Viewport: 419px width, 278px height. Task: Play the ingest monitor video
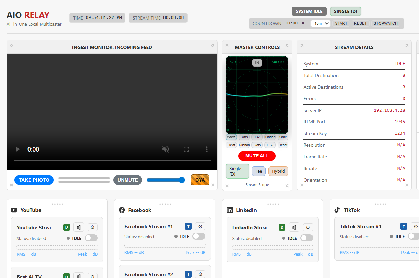point(18,149)
